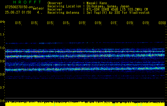Click the 0.6 kHz axis label
Image resolution: width=167 pixels, height=106 pixels.
2,101
